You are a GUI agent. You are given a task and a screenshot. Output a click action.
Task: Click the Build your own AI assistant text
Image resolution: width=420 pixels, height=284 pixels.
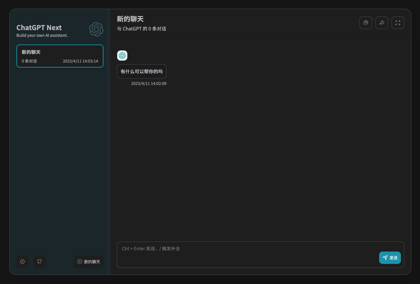tap(42, 35)
